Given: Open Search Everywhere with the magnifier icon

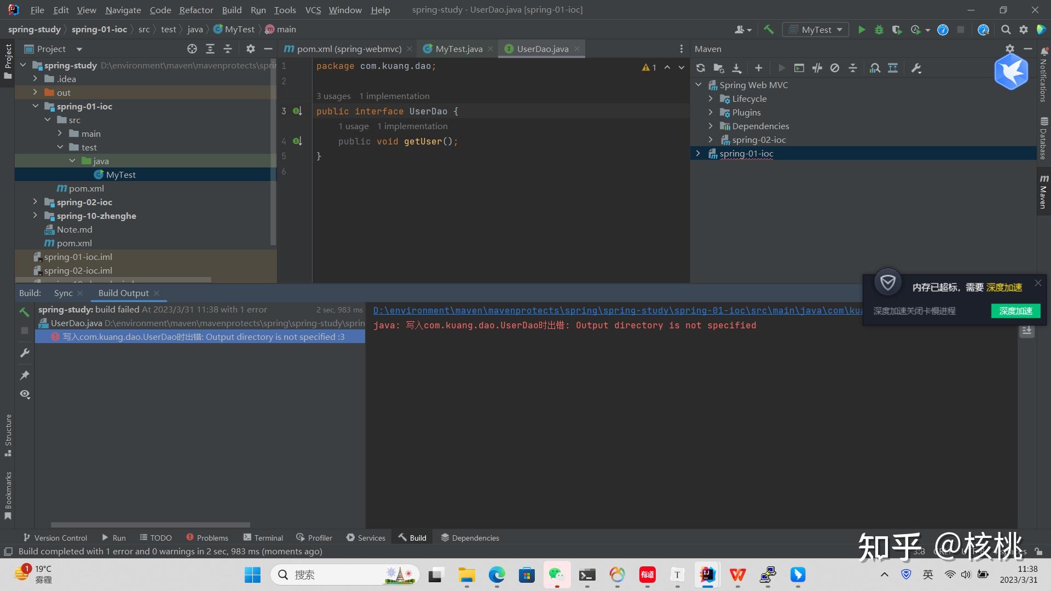Looking at the screenshot, I should pyautogui.click(x=1006, y=30).
